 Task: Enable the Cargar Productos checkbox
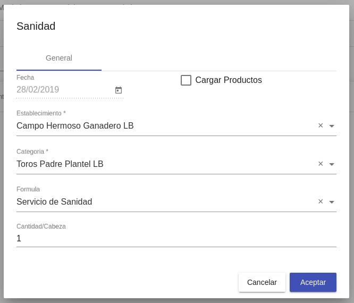pos(186,80)
